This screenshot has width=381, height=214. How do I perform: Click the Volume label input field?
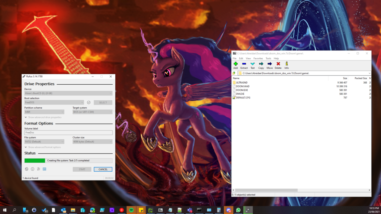coord(68,133)
